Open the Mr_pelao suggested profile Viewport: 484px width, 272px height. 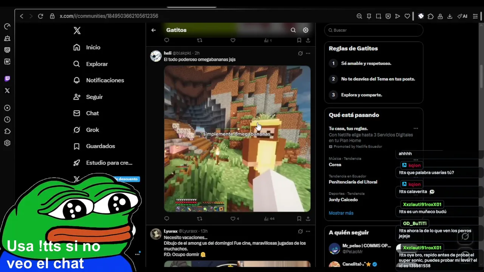(x=366, y=246)
